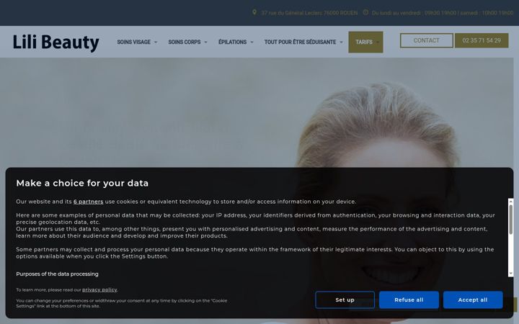
Task: Open the Soins Corps menu
Action: click(185, 42)
